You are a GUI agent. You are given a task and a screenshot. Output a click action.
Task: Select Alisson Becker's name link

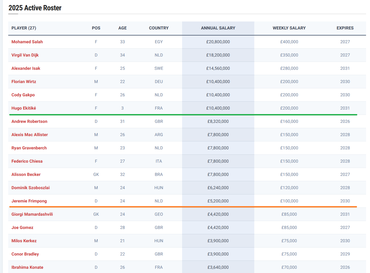26,175
